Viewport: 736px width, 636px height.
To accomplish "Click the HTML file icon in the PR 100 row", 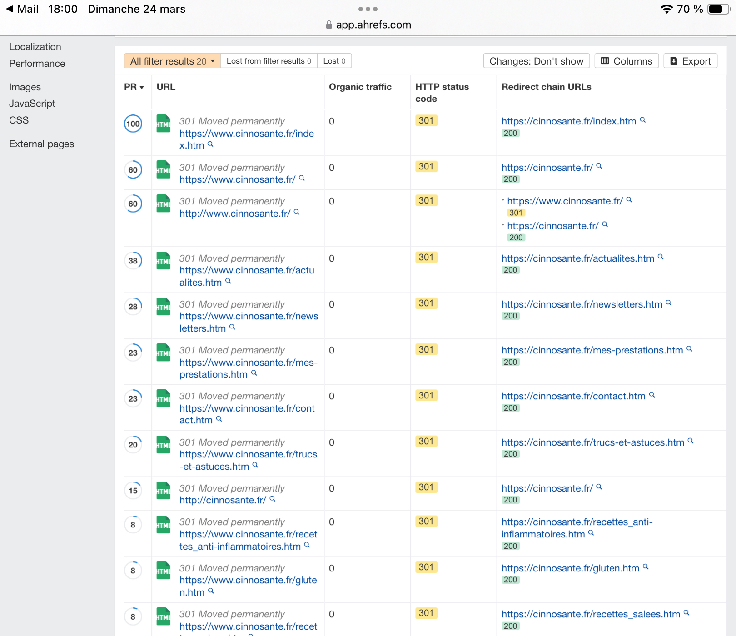I will pyautogui.click(x=163, y=124).
